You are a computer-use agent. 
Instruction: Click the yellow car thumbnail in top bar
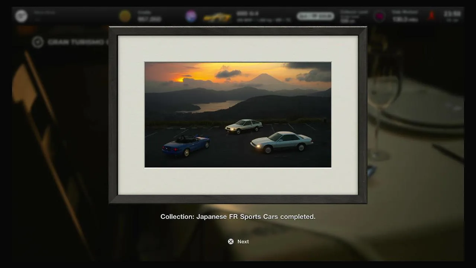click(x=217, y=17)
